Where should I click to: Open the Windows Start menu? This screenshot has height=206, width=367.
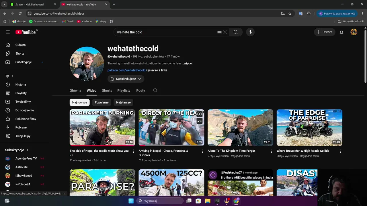coord(131,201)
